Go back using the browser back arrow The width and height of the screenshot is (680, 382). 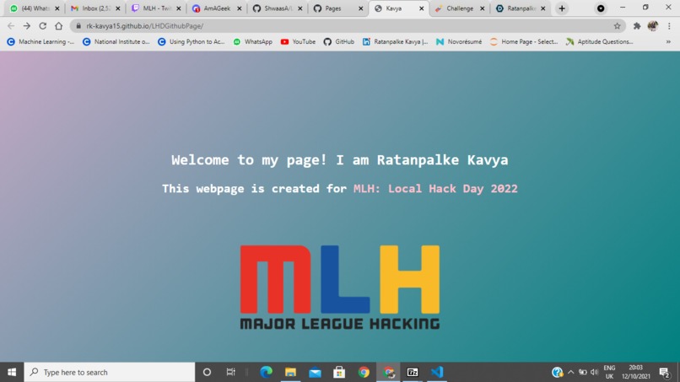(11, 26)
